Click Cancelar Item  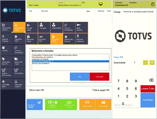(7, 84)
